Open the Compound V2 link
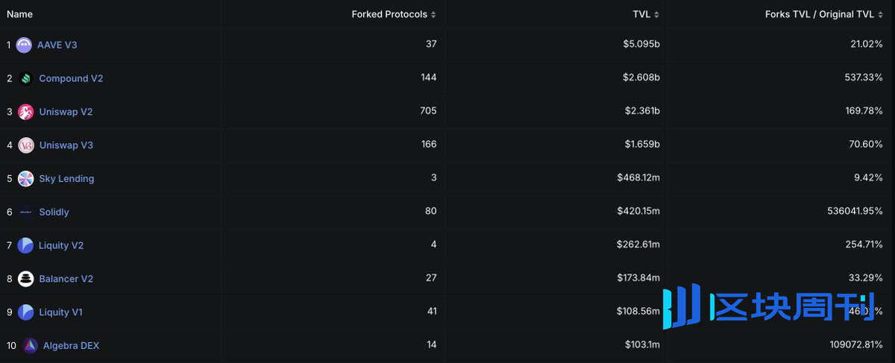The image size is (895, 363). tap(71, 78)
